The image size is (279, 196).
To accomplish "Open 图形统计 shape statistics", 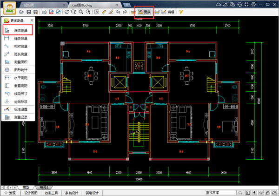I will [20, 70].
